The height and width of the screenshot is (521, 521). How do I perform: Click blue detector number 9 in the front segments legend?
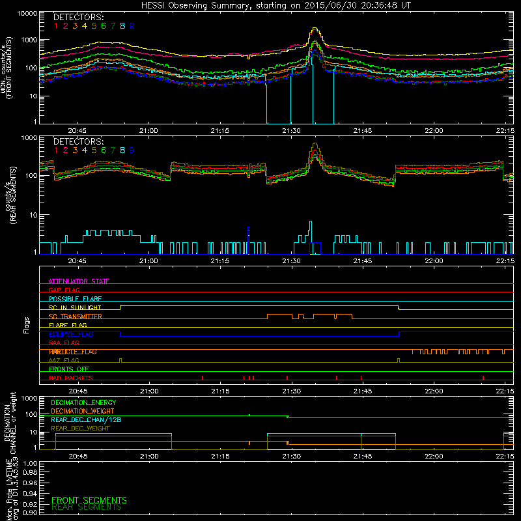(132, 25)
